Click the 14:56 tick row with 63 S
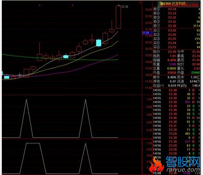Screen dimensions: 203x175 177,146
